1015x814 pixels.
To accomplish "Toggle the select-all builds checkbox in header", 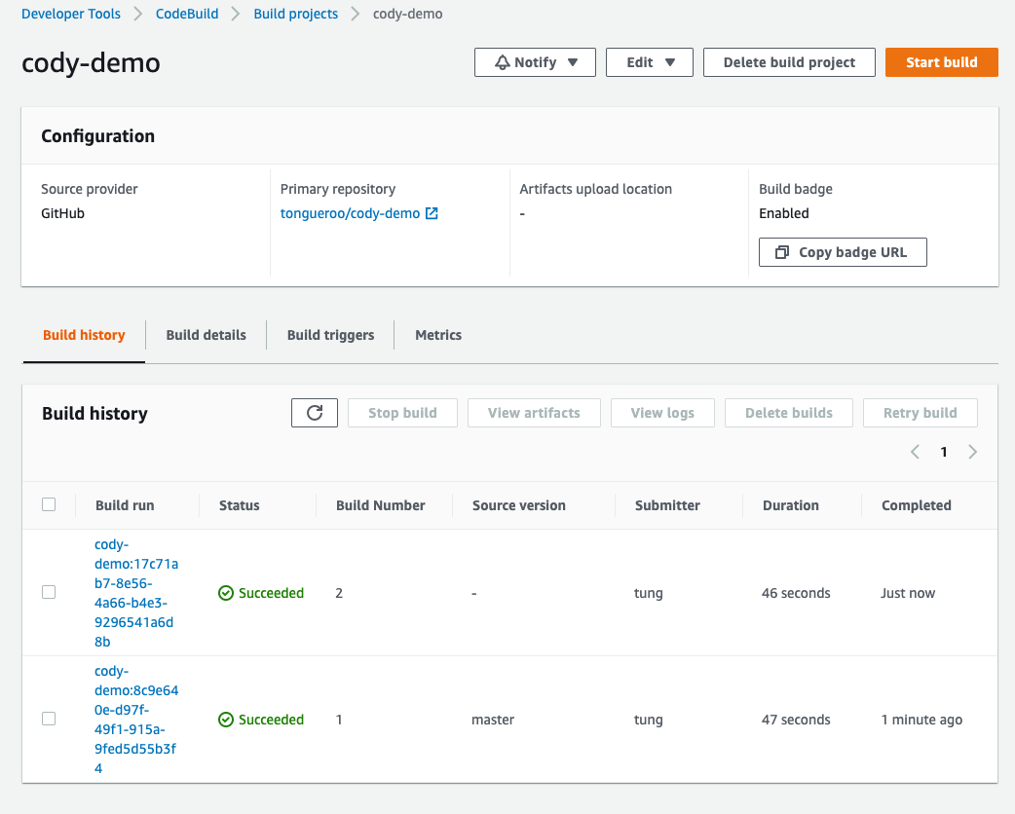I will [49, 504].
